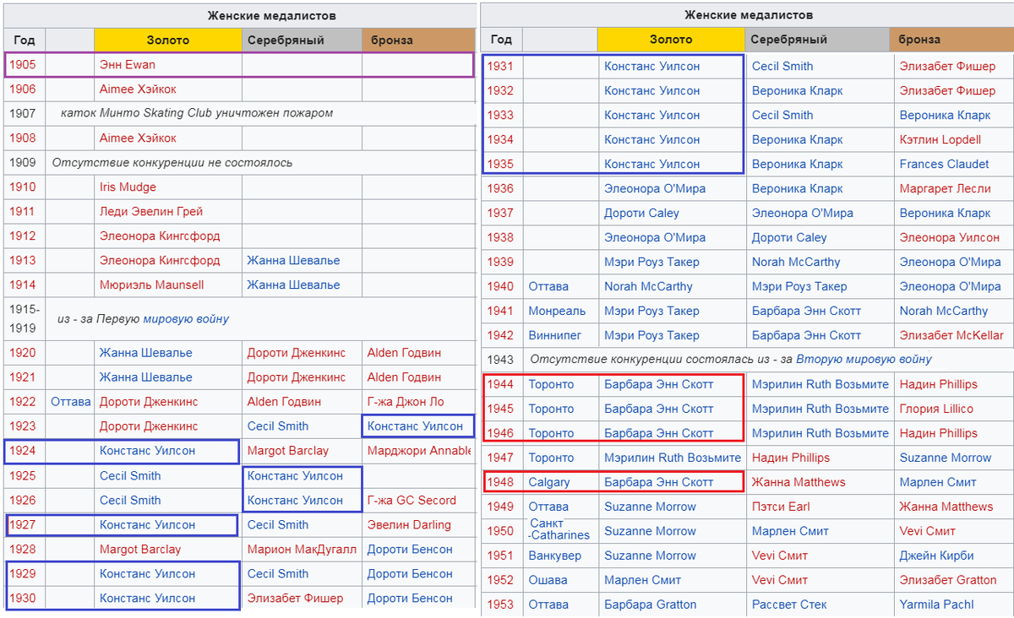Click the Монреаль city link

(x=557, y=311)
